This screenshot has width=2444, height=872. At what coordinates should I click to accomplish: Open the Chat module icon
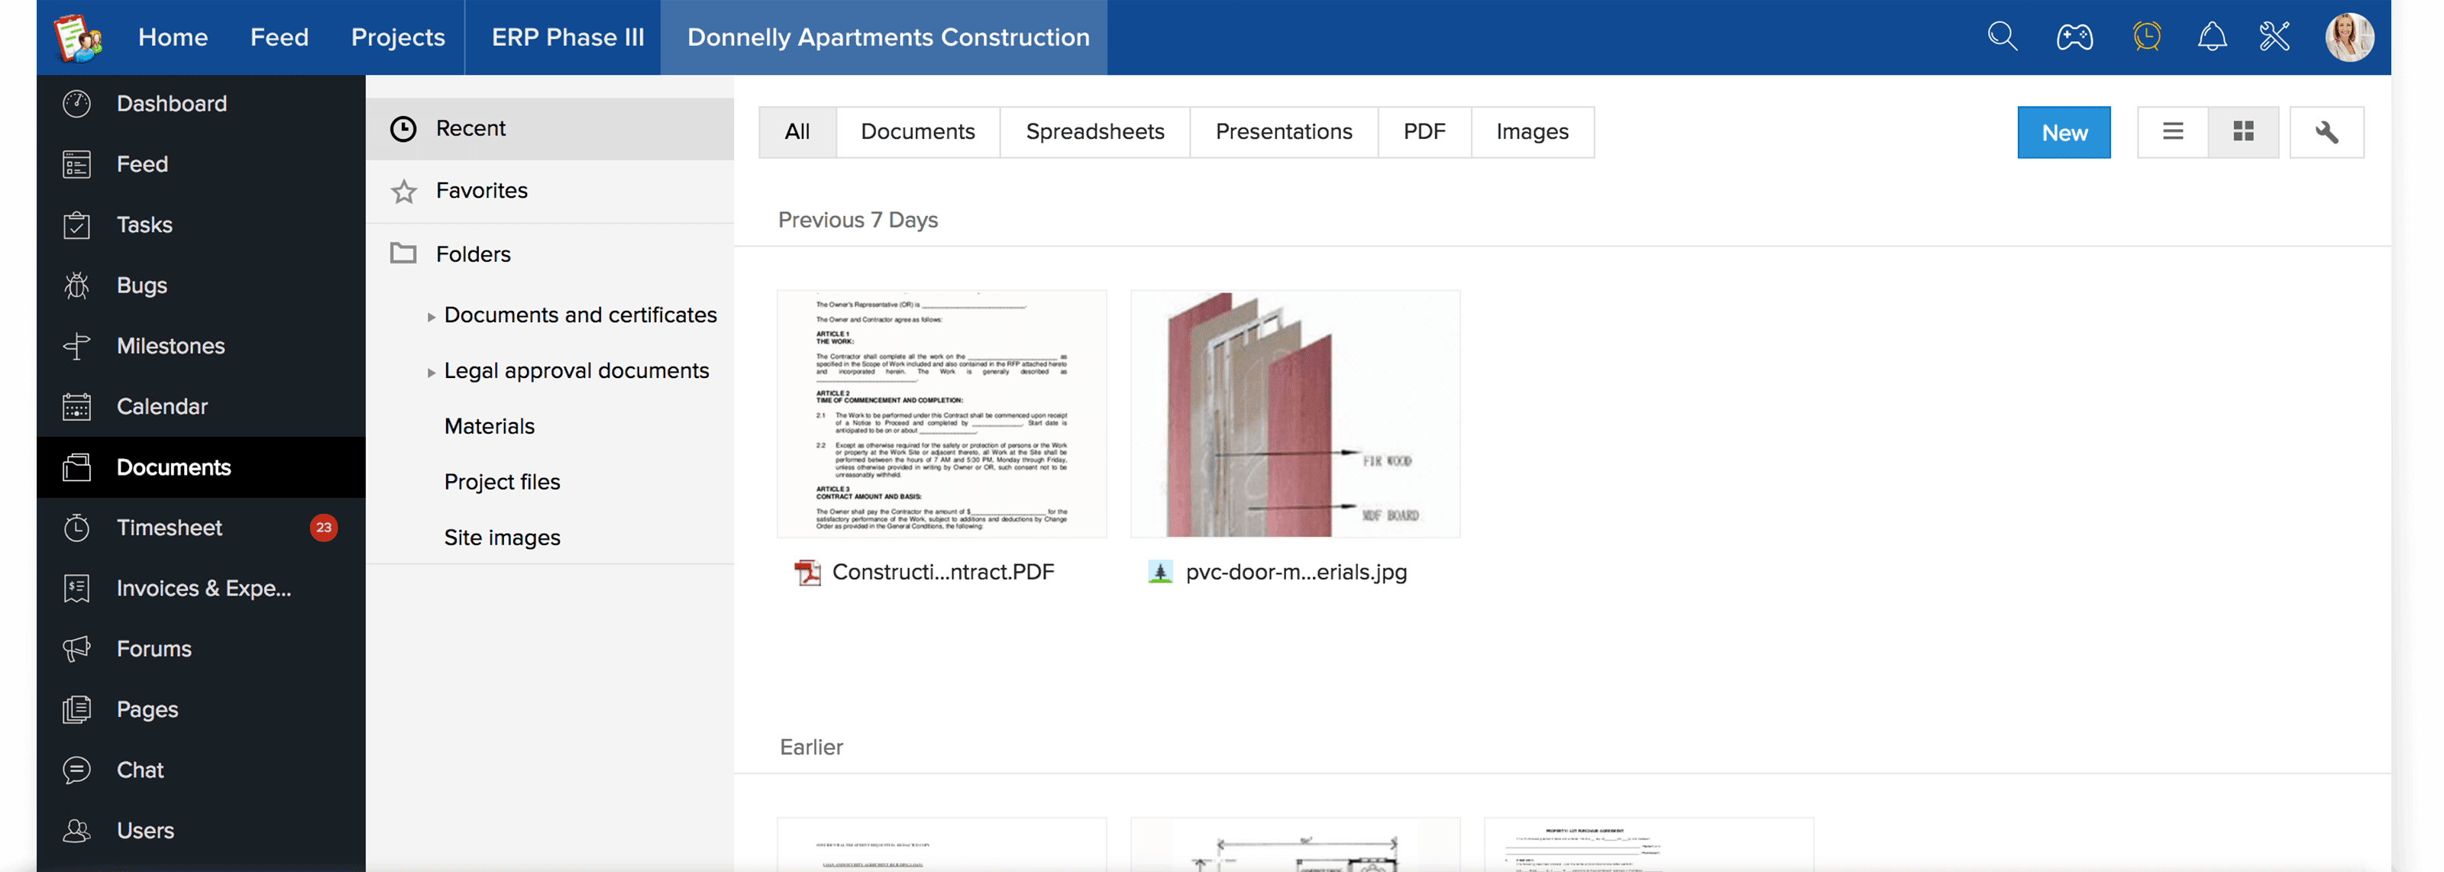click(76, 770)
